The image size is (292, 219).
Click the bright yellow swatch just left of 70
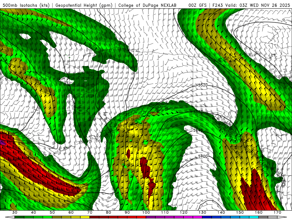point(85,217)
